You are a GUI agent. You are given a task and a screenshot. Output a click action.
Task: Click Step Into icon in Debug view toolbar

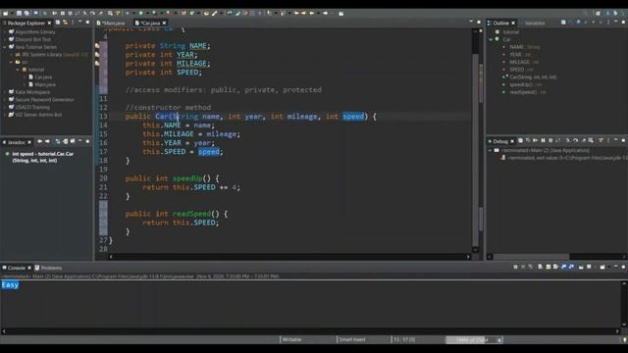tap(567, 140)
